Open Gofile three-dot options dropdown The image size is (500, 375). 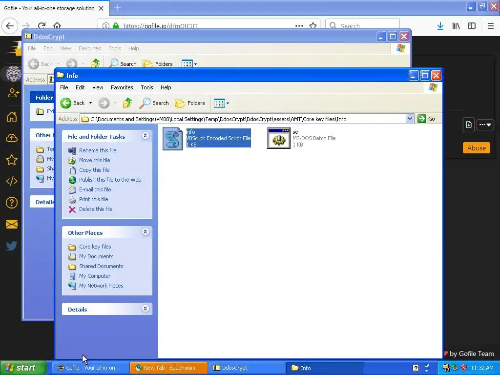pos(485,125)
